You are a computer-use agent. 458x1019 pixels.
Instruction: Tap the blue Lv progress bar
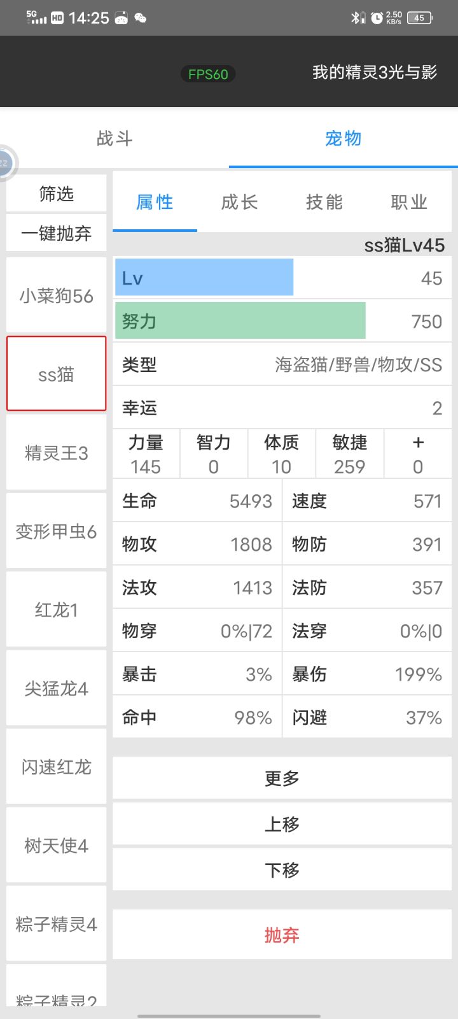204,278
